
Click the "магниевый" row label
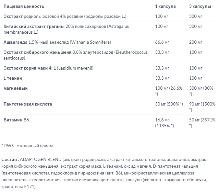coord(15,88)
